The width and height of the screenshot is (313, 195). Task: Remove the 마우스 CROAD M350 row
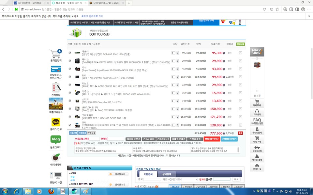point(241,93)
